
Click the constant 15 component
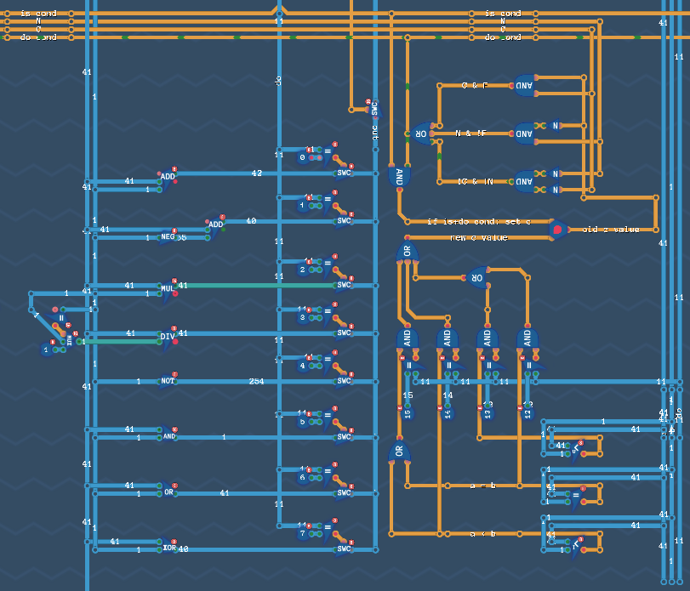[408, 413]
